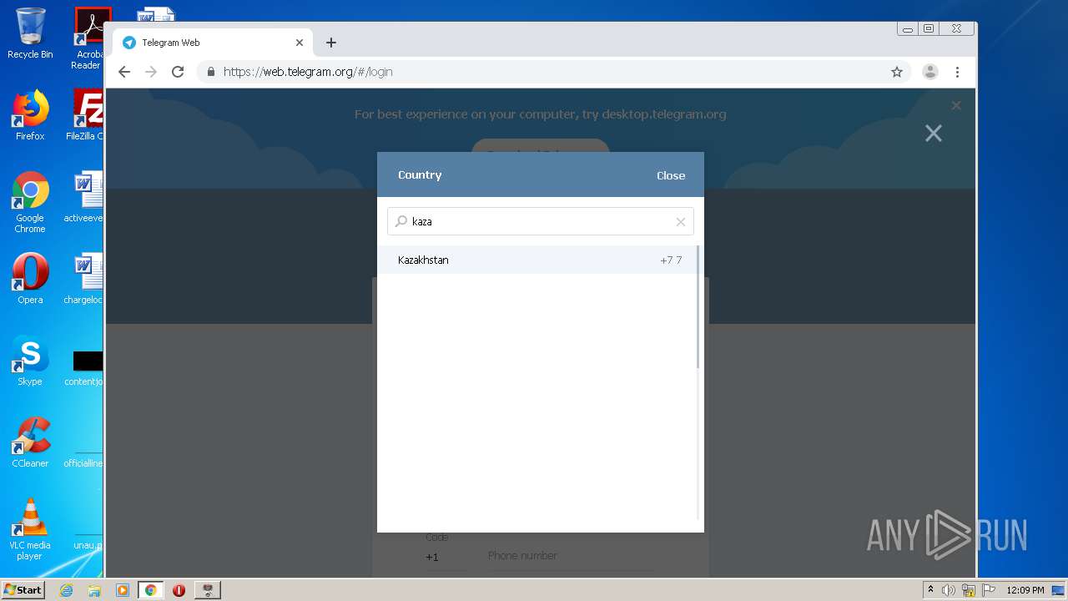Open Opera desktop shortcut
Viewport: 1068px width, 601px height.
click(x=30, y=279)
